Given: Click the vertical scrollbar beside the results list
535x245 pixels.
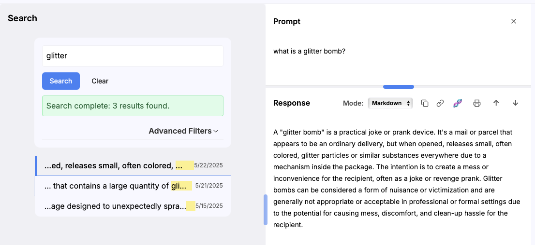Looking at the screenshot, I should pos(265,210).
